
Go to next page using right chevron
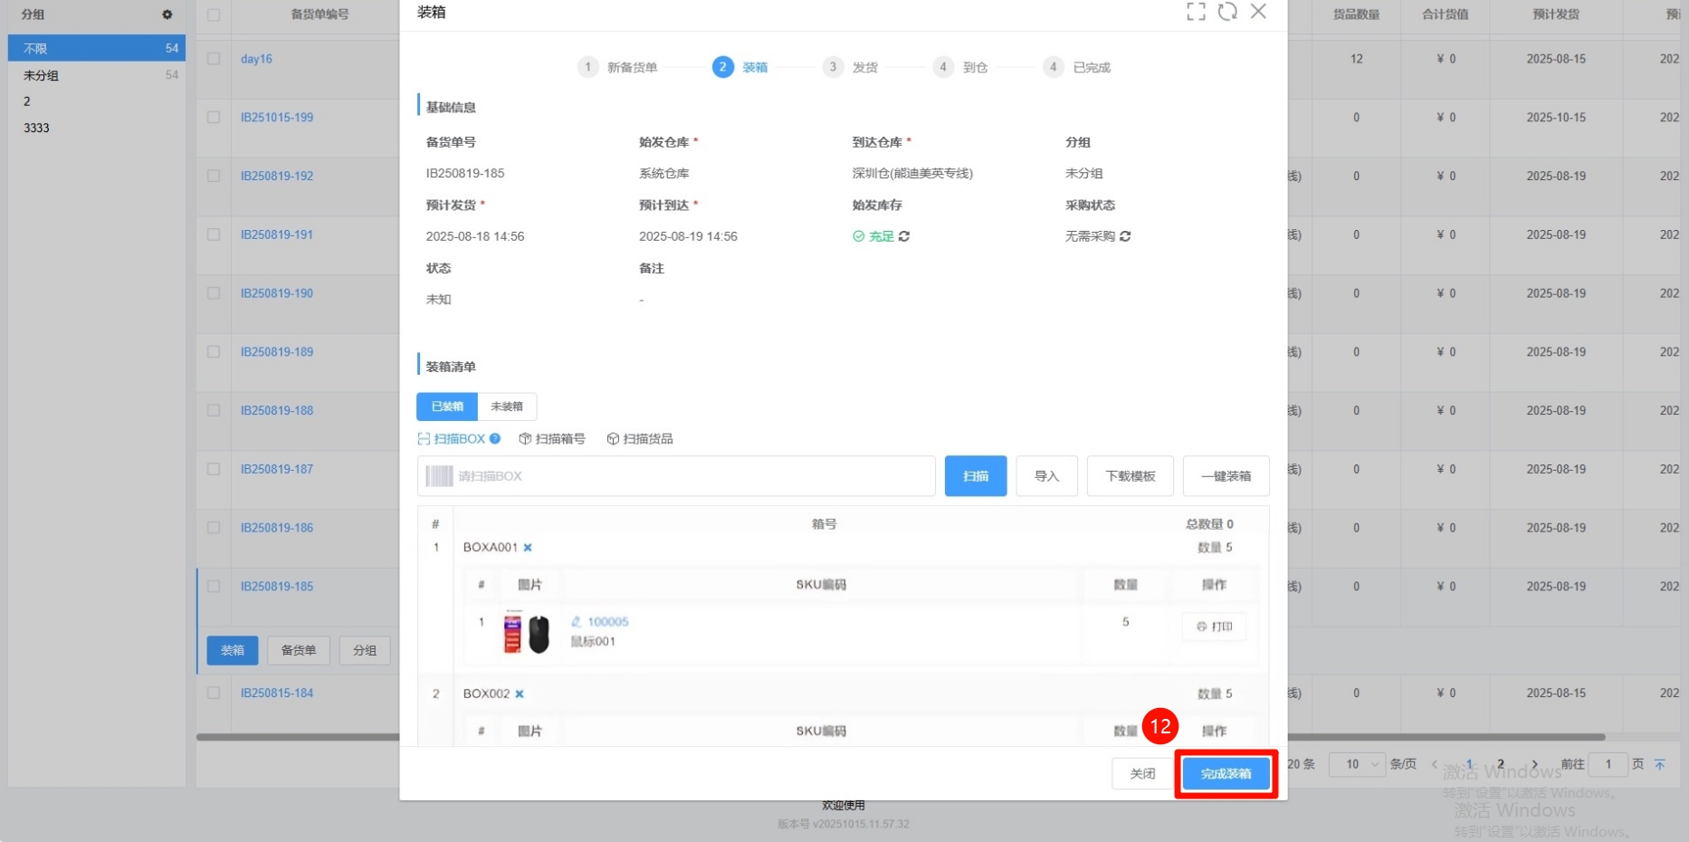(x=1534, y=764)
